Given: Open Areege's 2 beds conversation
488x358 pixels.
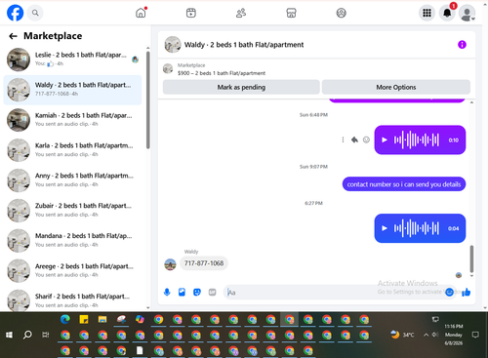Looking at the screenshot, I should point(73,270).
